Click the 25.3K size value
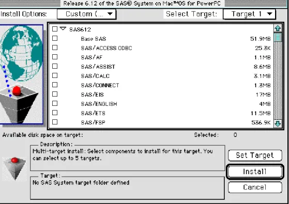289x204 pixels. coord(263,48)
